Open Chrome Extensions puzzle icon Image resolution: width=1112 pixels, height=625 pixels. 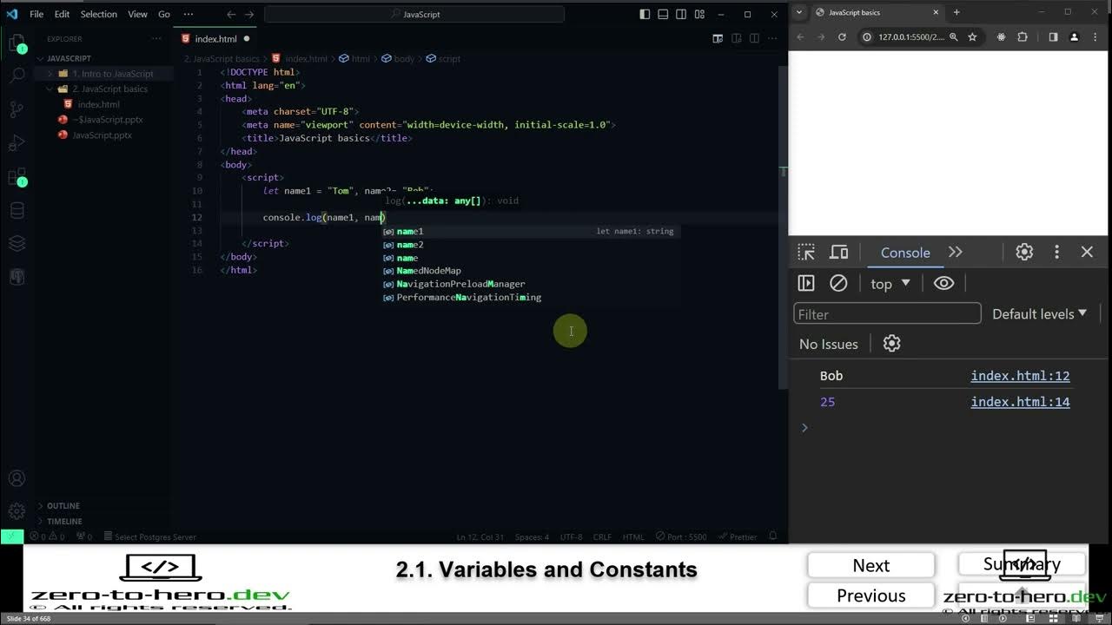pos(1023,37)
